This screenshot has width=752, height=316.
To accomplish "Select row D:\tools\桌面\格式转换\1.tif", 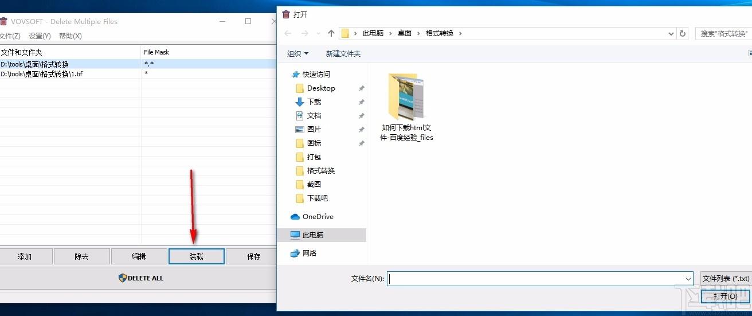I will 139,73.
